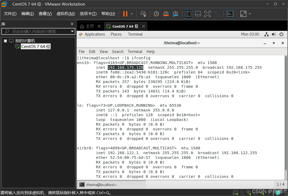Image resolution: width=288 pixels, height=196 pixels.
Task: Open the terminal Edit menu
Action: (x=92, y=52)
